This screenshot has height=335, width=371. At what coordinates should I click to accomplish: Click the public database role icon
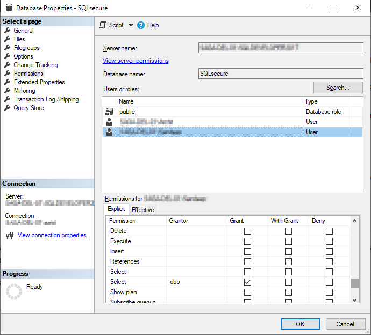tap(109, 112)
